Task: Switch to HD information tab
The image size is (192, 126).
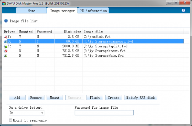Action: coord(93,11)
